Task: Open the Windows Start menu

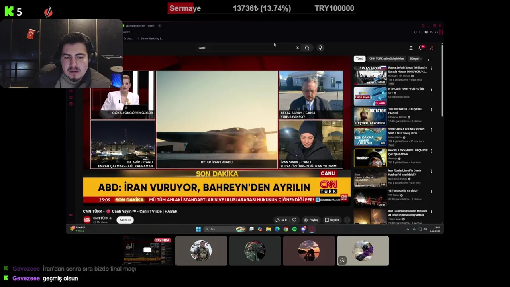Action: point(198,229)
